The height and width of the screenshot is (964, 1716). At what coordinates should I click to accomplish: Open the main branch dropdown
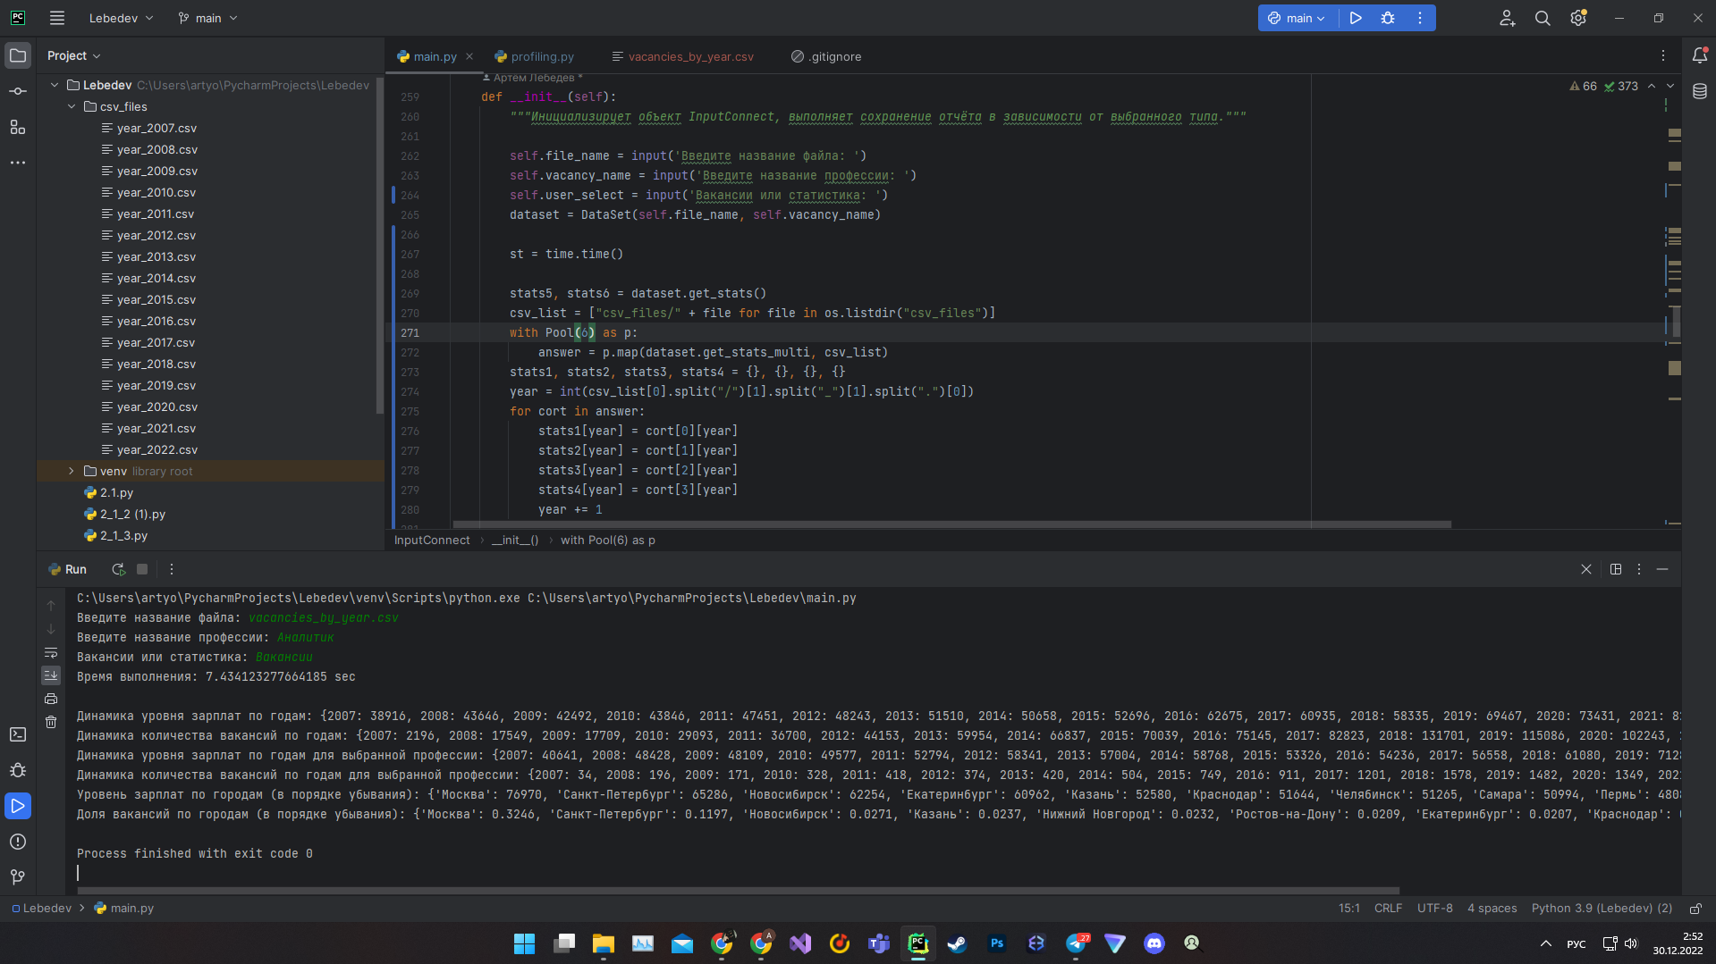[207, 18]
